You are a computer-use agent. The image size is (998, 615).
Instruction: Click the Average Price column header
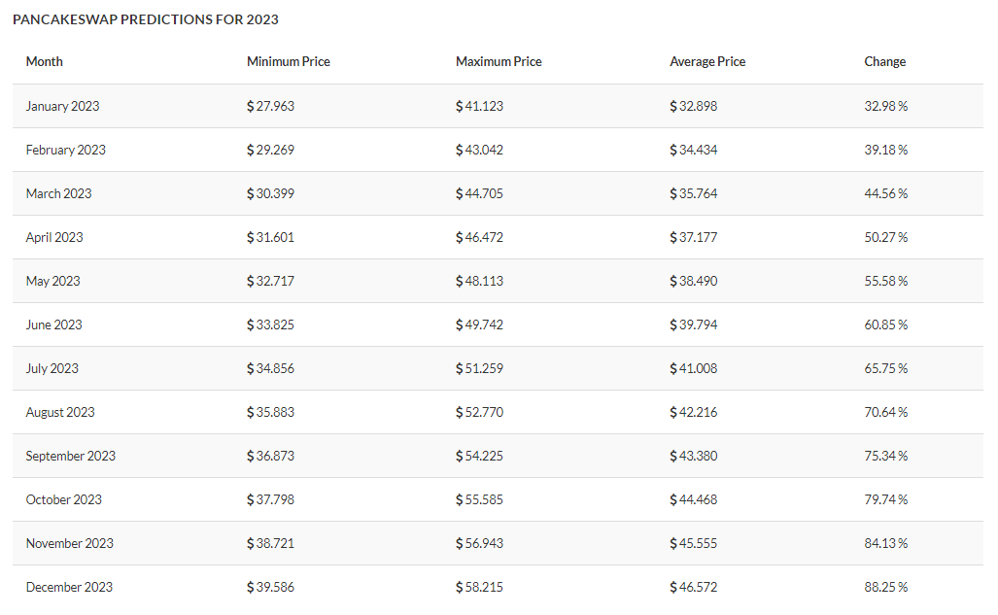707,61
